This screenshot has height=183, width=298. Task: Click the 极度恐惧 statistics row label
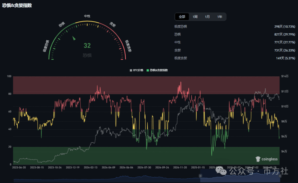pos(181,27)
